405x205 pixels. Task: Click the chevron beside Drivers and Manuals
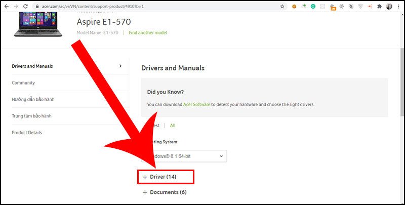pyautogui.click(x=120, y=66)
